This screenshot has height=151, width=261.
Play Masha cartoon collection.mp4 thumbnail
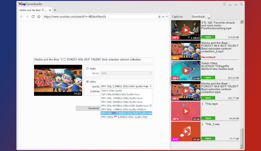(x=186, y=91)
